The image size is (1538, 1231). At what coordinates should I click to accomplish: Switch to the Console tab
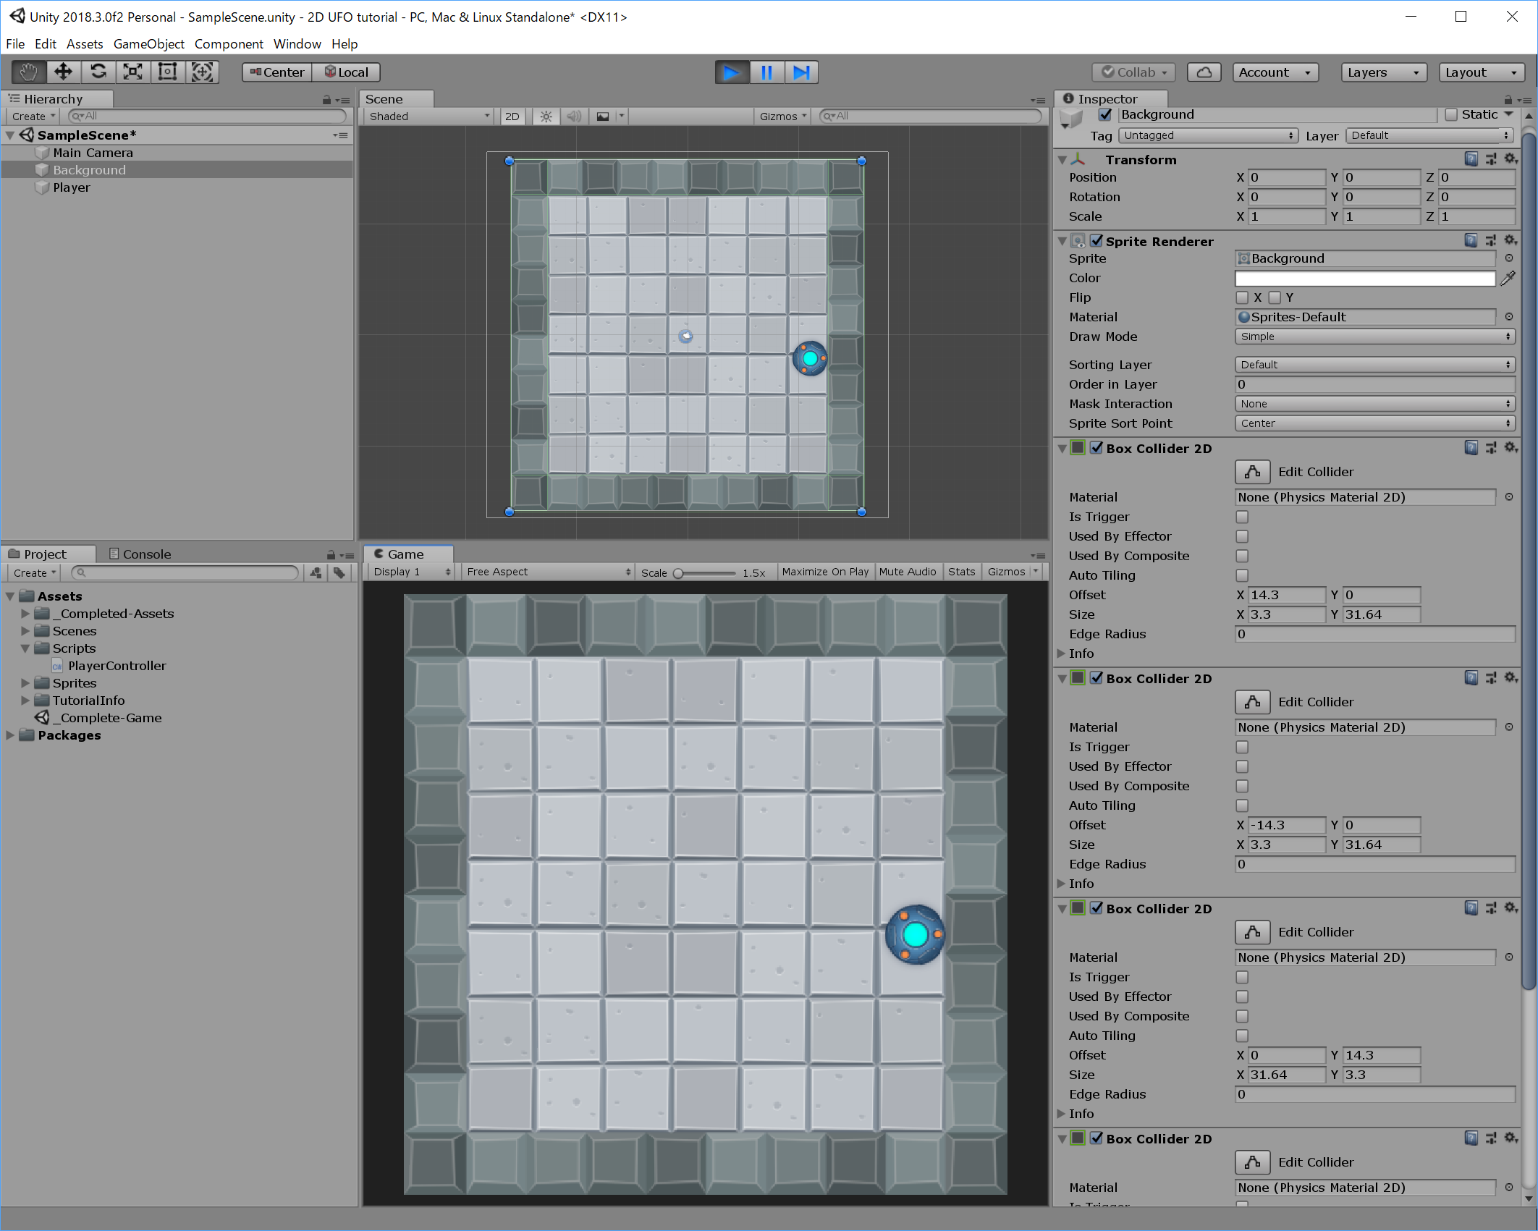click(x=140, y=554)
